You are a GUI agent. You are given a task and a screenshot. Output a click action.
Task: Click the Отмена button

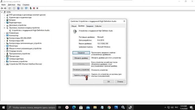tap(120, 82)
